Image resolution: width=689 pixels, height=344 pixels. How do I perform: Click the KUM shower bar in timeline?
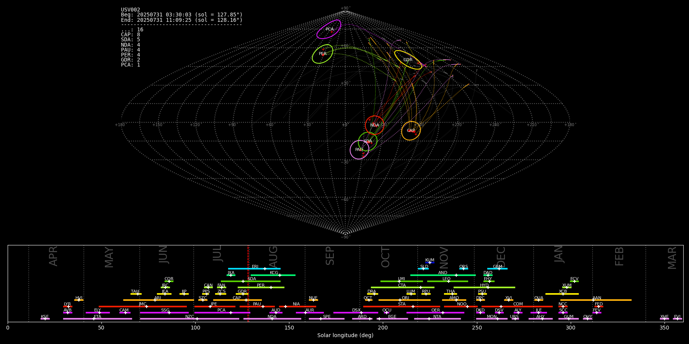(430, 263)
